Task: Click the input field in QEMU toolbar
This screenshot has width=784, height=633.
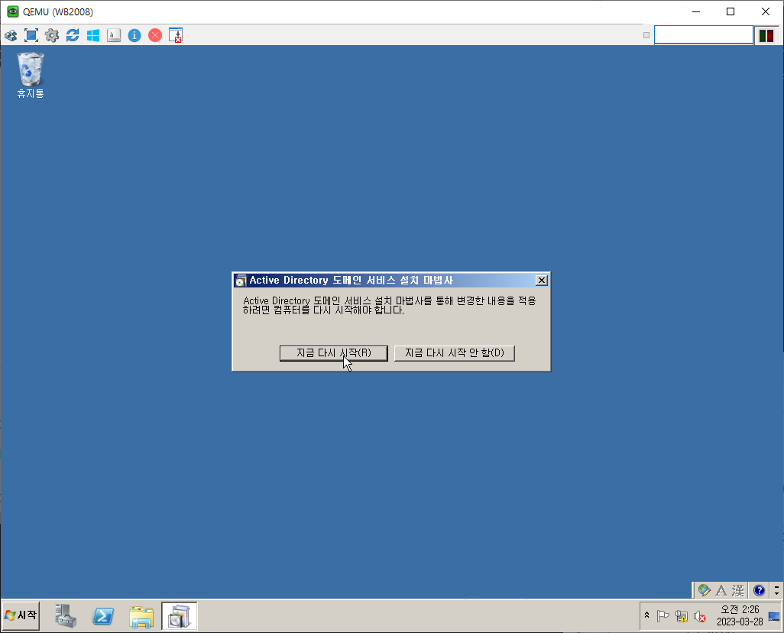Action: click(704, 35)
